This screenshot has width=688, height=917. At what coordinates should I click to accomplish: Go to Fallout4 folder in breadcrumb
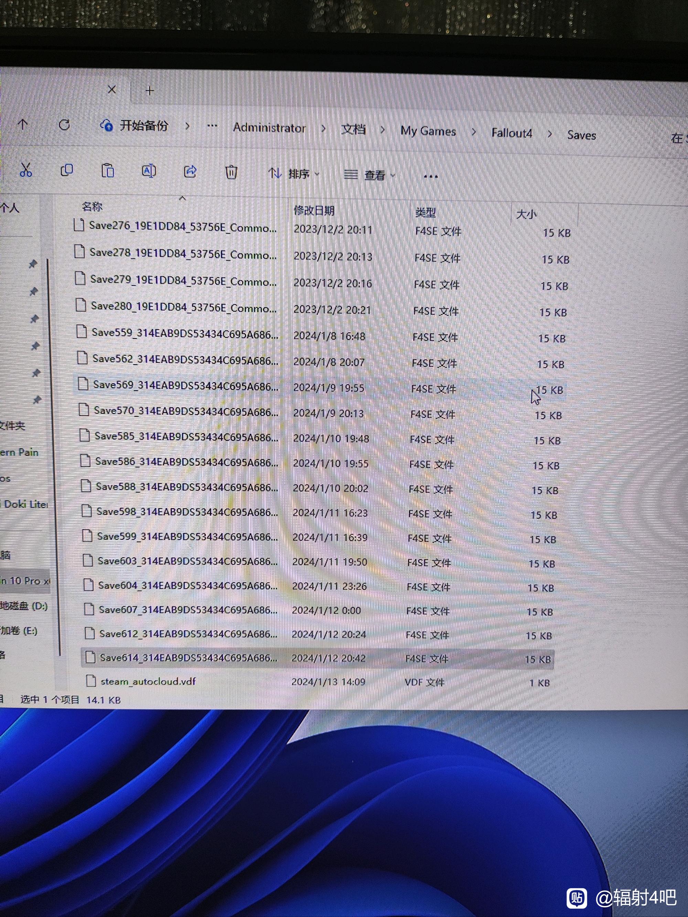click(512, 133)
